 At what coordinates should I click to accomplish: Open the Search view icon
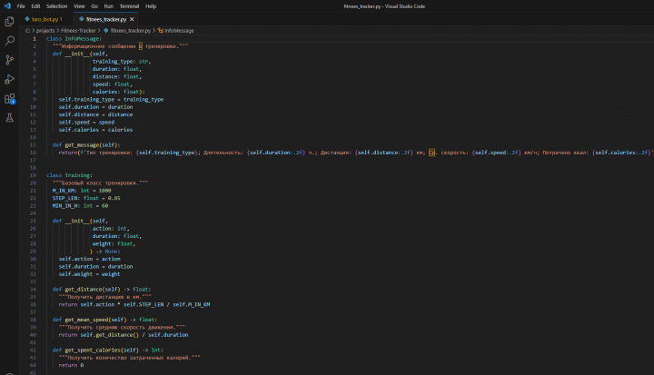[9, 41]
